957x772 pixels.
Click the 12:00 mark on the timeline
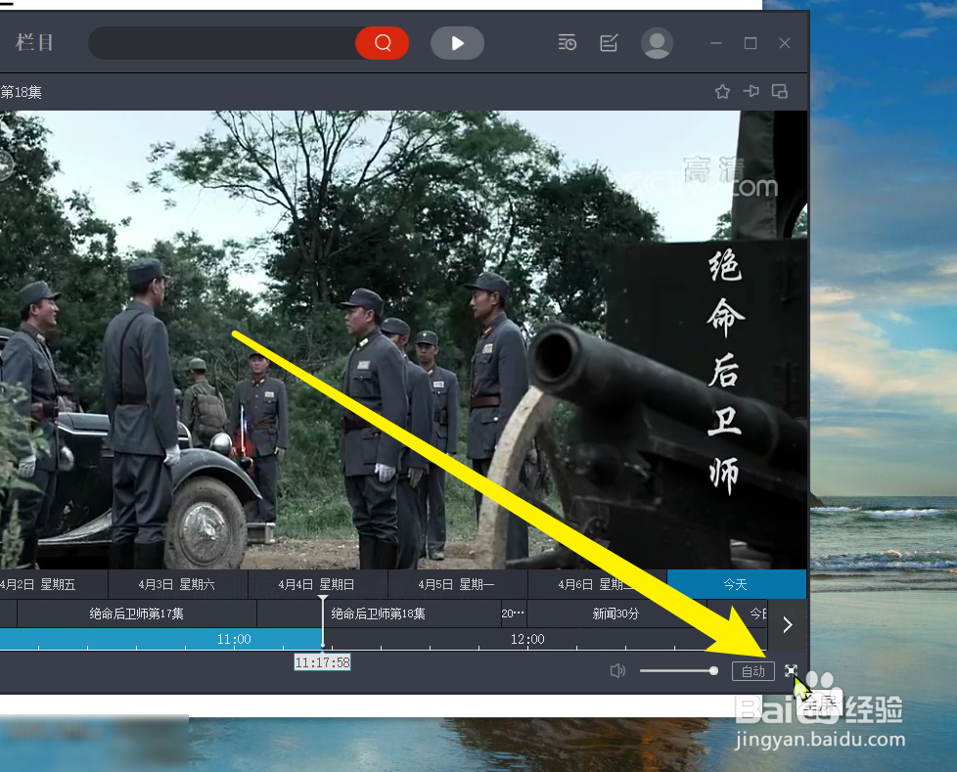(527, 639)
